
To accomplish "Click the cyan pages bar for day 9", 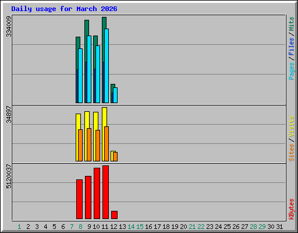I will tap(89, 69).
